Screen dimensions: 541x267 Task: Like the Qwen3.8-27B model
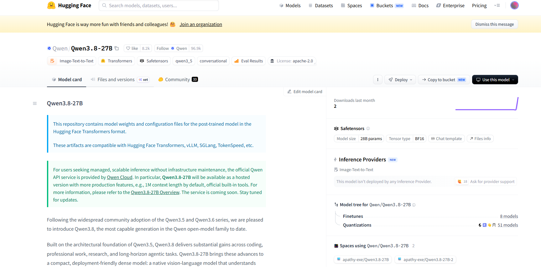[132, 48]
